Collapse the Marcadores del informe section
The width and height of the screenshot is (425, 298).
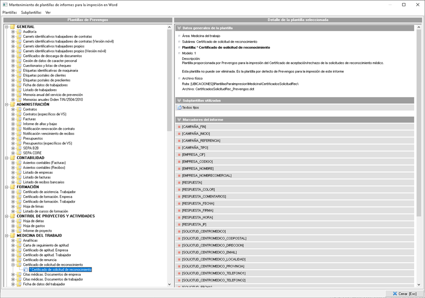[179, 120]
